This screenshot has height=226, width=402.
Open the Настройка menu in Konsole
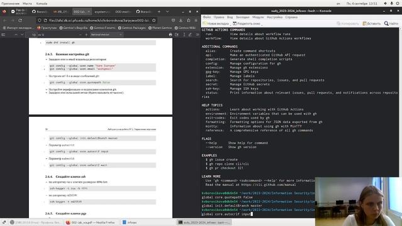coord(274,17)
